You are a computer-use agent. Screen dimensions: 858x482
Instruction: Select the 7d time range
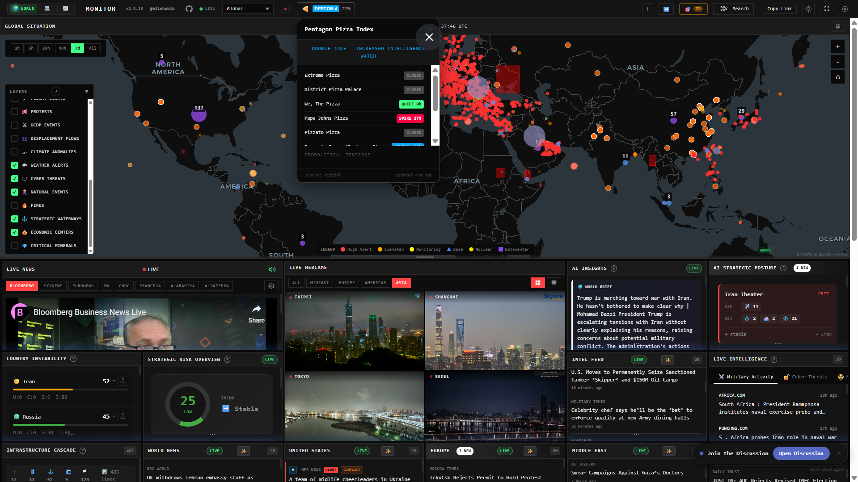click(77, 48)
